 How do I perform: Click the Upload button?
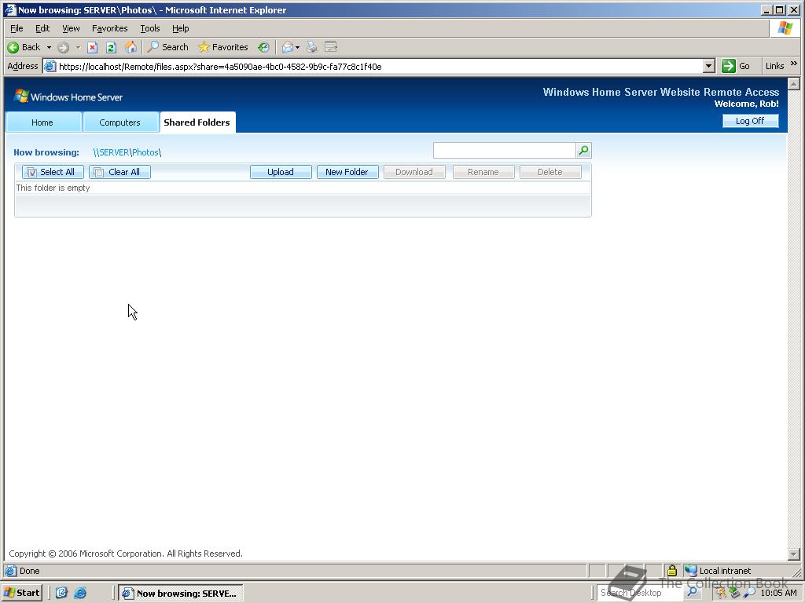pos(281,172)
